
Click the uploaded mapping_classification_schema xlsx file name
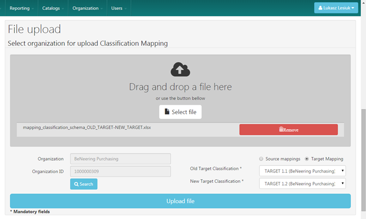[x=87, y=128]
